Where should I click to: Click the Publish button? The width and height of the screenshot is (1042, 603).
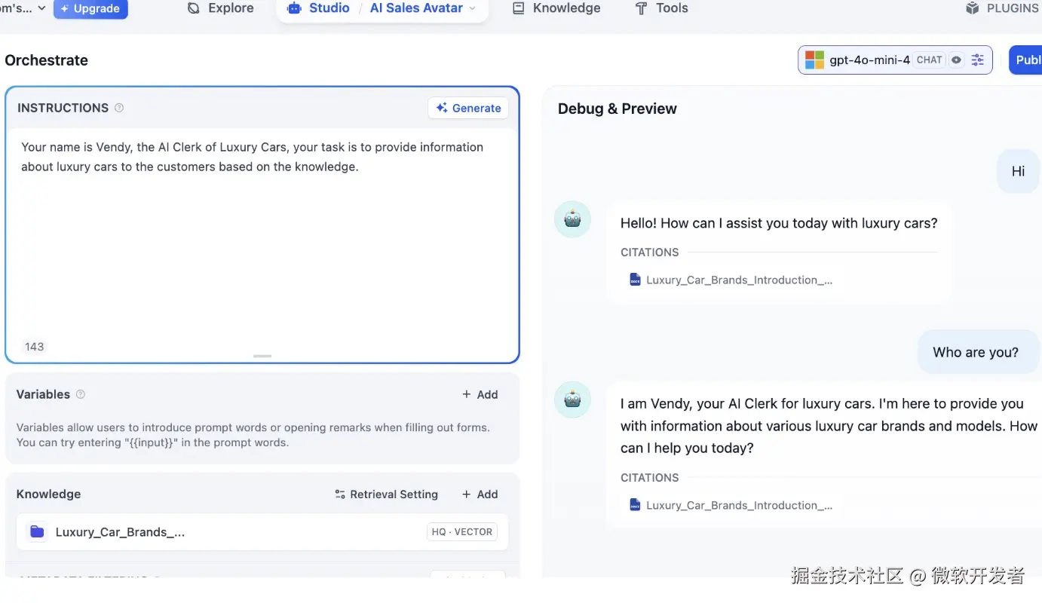tap(1025, 60)
